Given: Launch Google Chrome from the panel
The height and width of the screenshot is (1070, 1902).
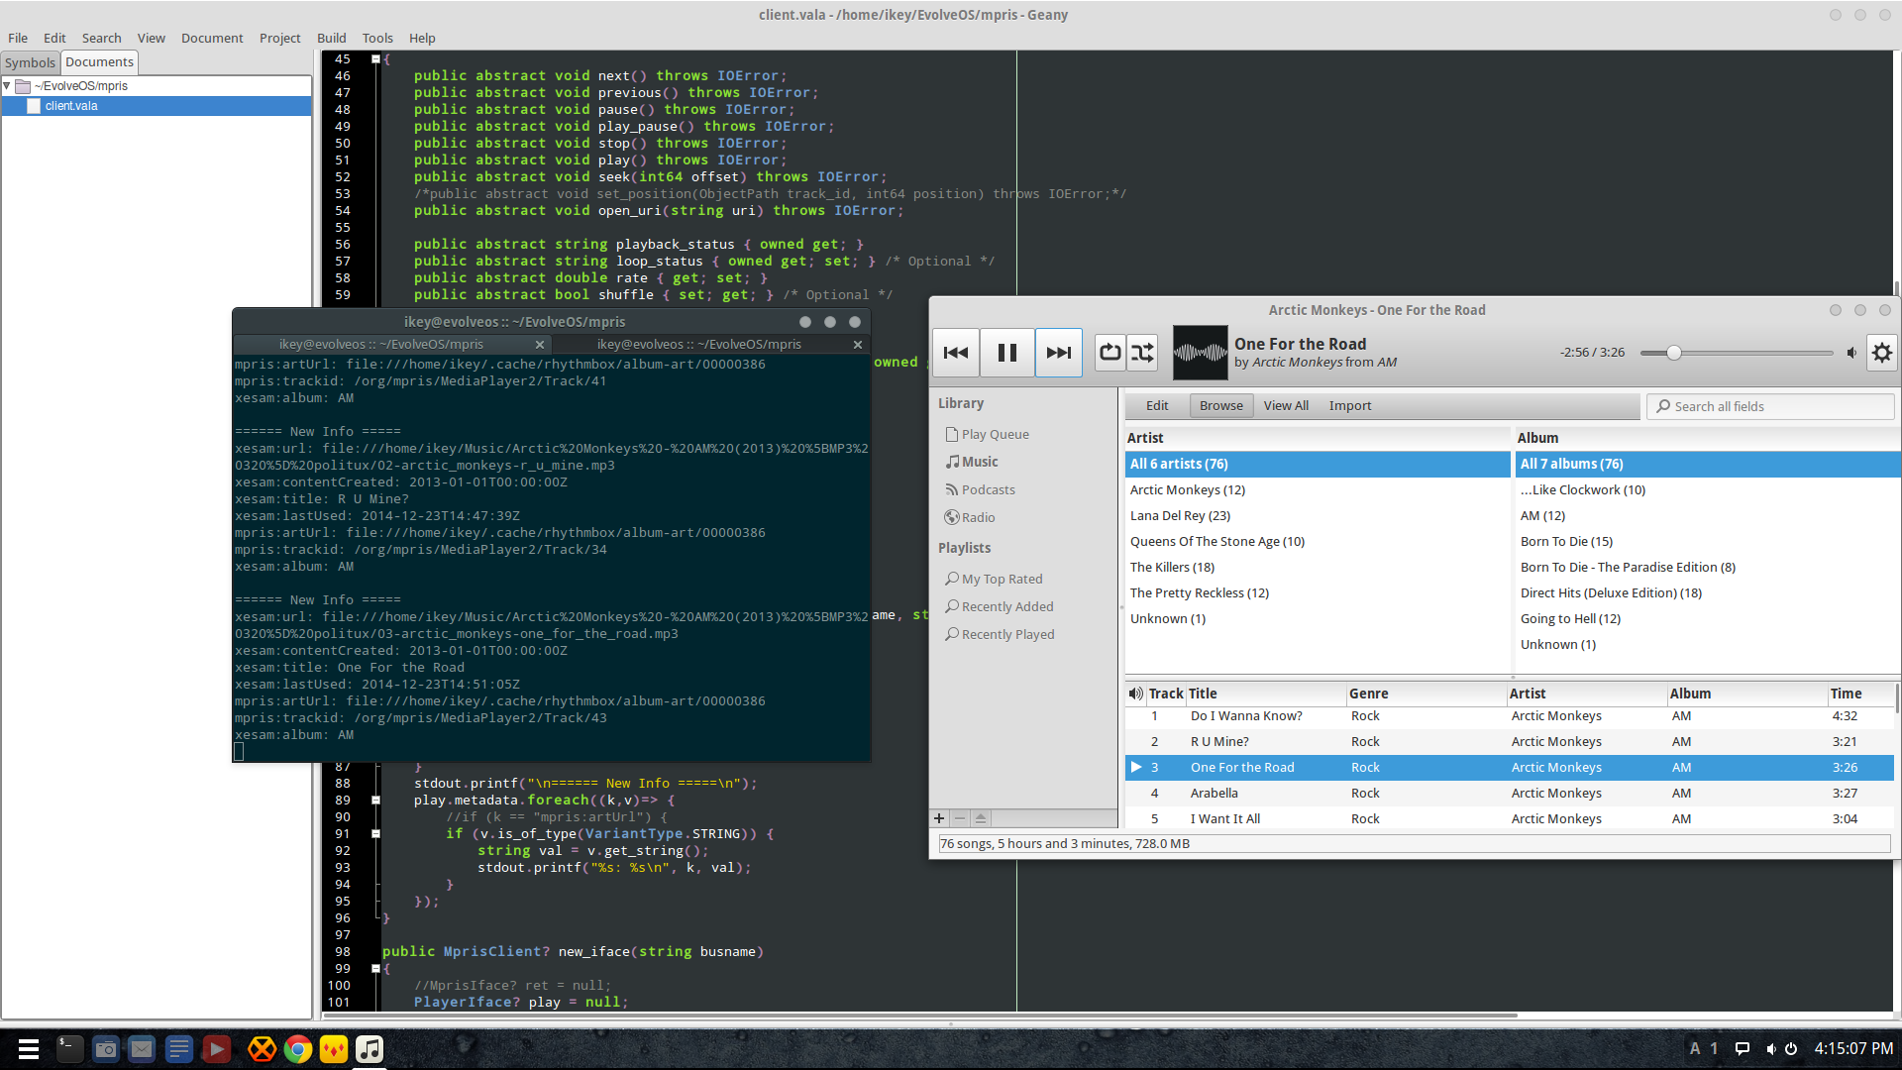Looking at the screenshot, I should [x=297, y=1049].
